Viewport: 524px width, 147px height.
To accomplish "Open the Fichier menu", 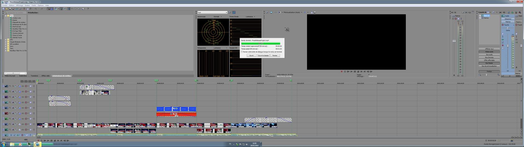I will [x=5, y=5].
